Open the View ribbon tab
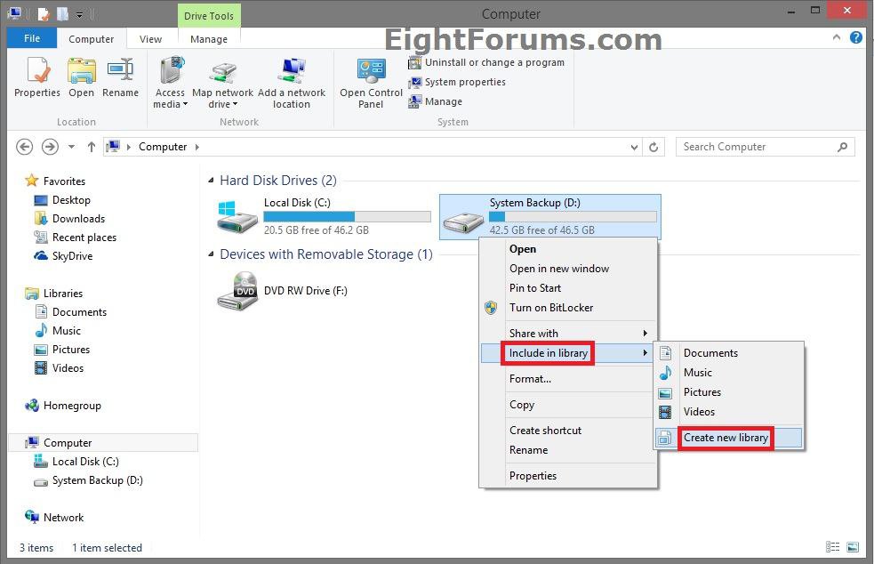 (x=150, y=39)
